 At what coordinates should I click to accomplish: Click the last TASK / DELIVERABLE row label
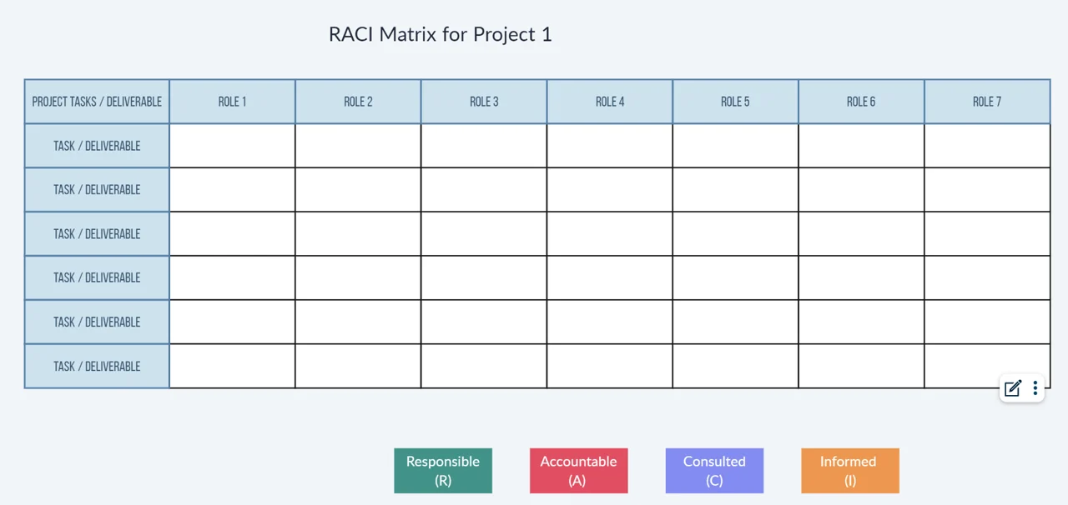pyautogui.click(x=97, y=366)
